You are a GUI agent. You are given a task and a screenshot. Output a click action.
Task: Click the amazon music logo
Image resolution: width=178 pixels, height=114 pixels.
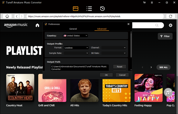[16, 25]
